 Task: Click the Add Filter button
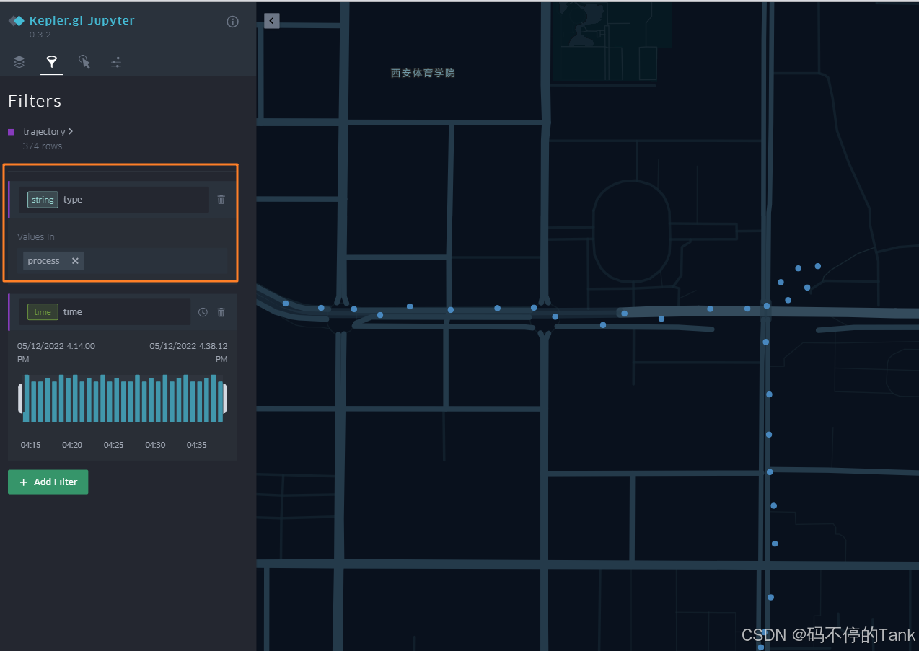pos(48,482)
